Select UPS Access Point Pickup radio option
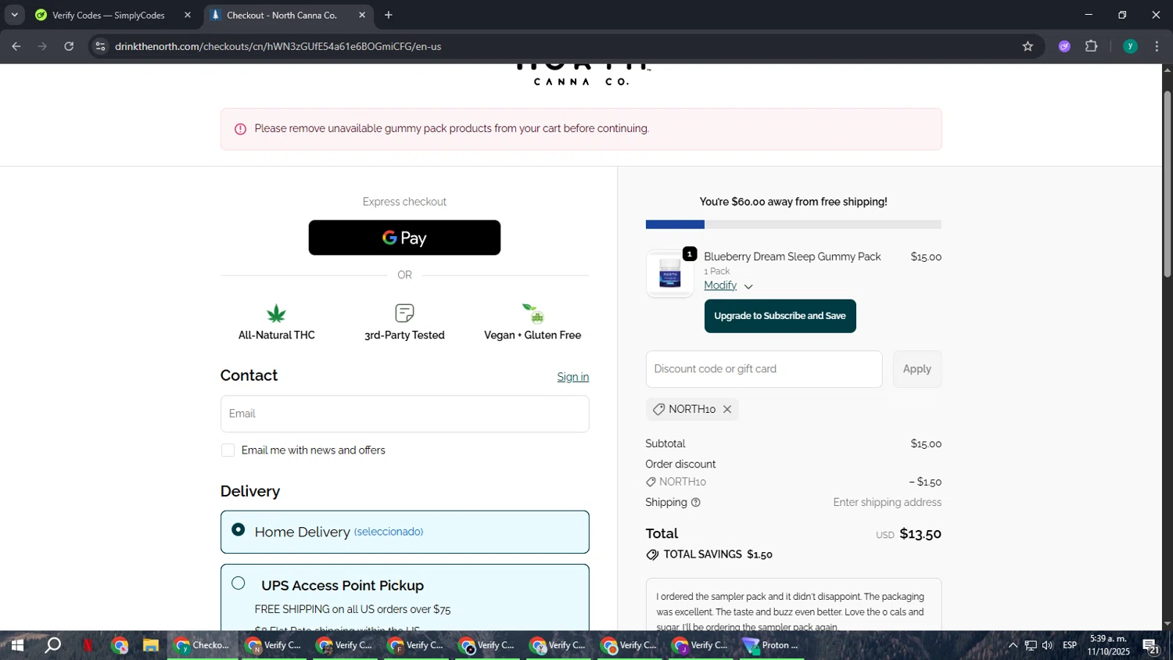This screenshot has height=660, width=1173. 239,583
